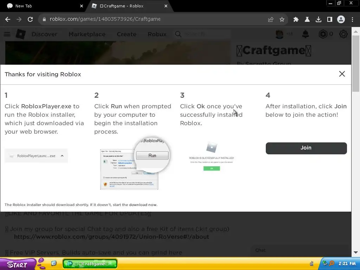Viewport: 360px width, 270px height.
Task: Click the Run button illustration
Action: click(152, 155)
